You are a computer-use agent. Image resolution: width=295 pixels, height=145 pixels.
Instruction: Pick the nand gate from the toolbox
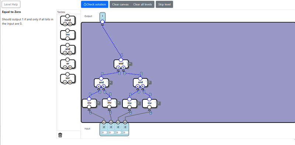coord(68,20)
